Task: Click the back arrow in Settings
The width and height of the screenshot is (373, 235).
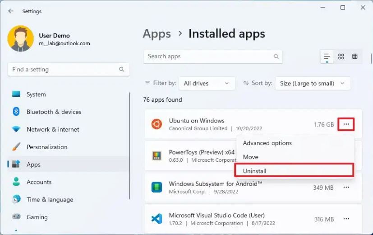Action: tap(11, 11)
